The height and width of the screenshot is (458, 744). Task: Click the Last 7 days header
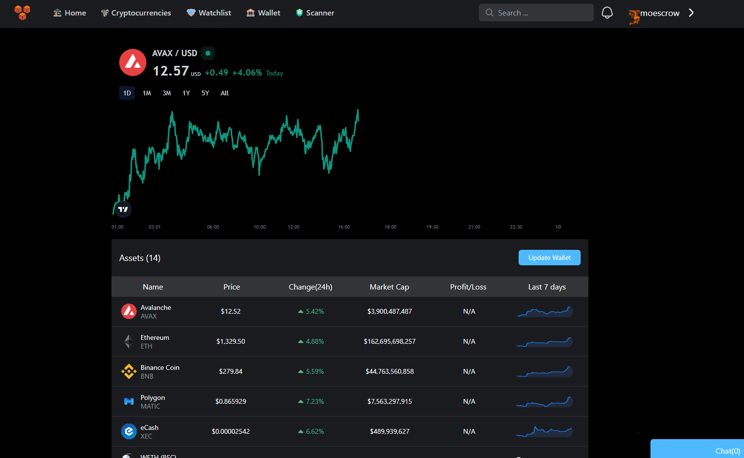pos(547,287)
